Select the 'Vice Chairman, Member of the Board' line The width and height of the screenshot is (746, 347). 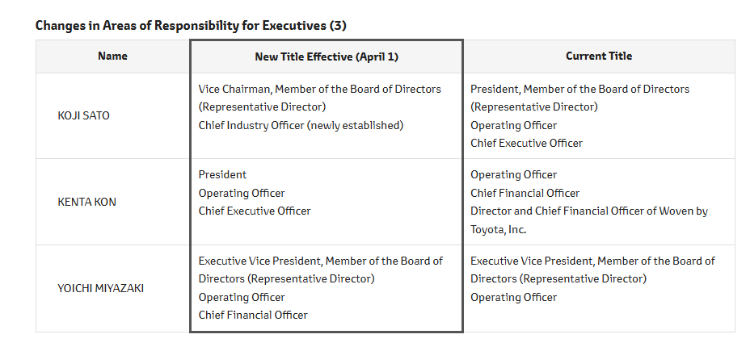[320, 89]
